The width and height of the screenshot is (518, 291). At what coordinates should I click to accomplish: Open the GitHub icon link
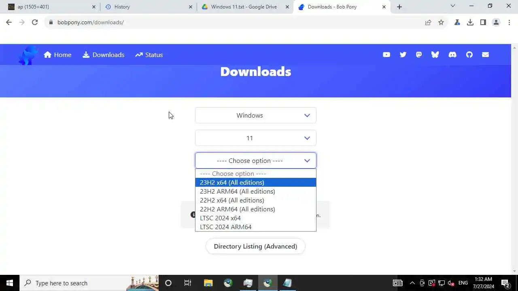[x=469, y=55]
